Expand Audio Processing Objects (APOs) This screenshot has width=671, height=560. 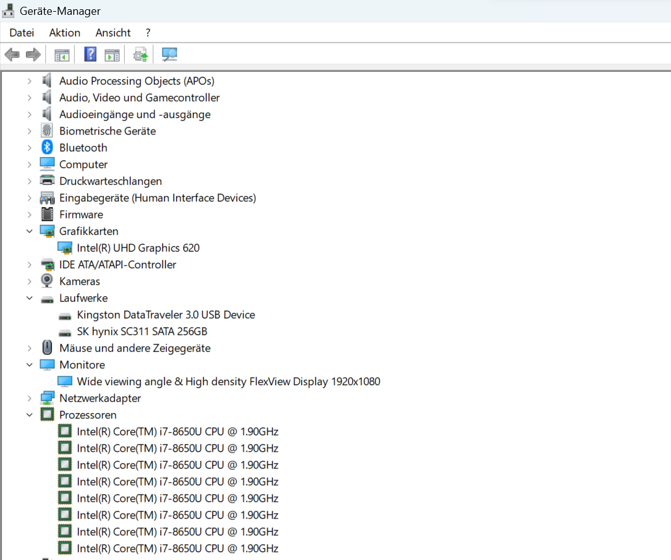tap(29, 80)
